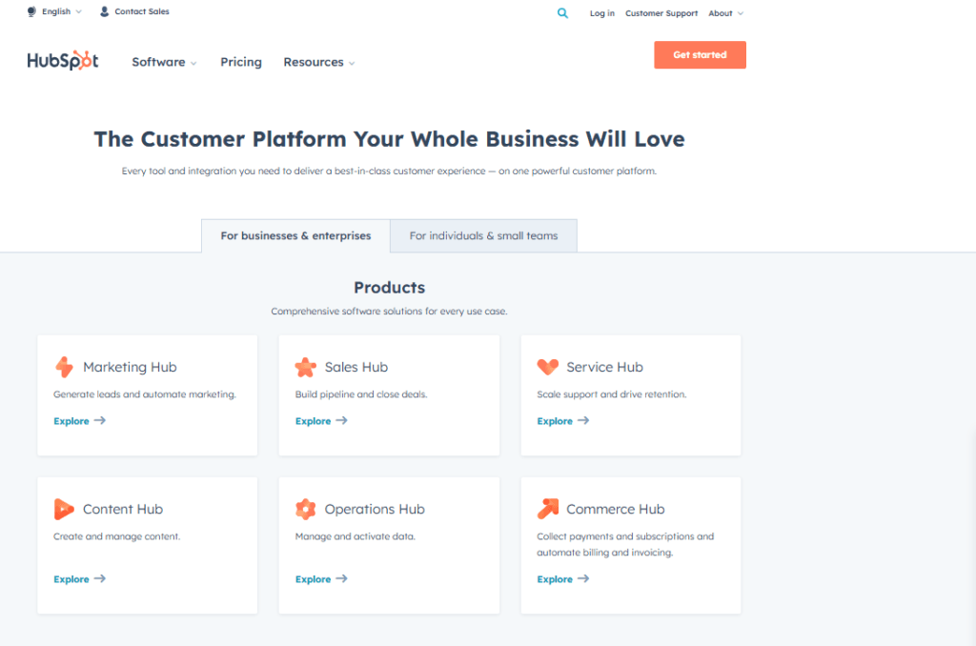
Task: Click the Content Hub card title
Action: tap(123, 509)
